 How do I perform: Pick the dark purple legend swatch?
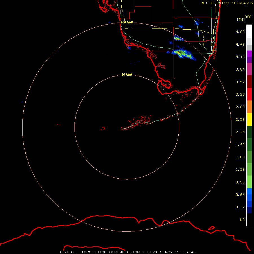point(249,60)
